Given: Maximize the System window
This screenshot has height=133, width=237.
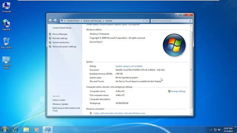Looking at the screenshot, I should pyautogui.click(x=182, y=15).
